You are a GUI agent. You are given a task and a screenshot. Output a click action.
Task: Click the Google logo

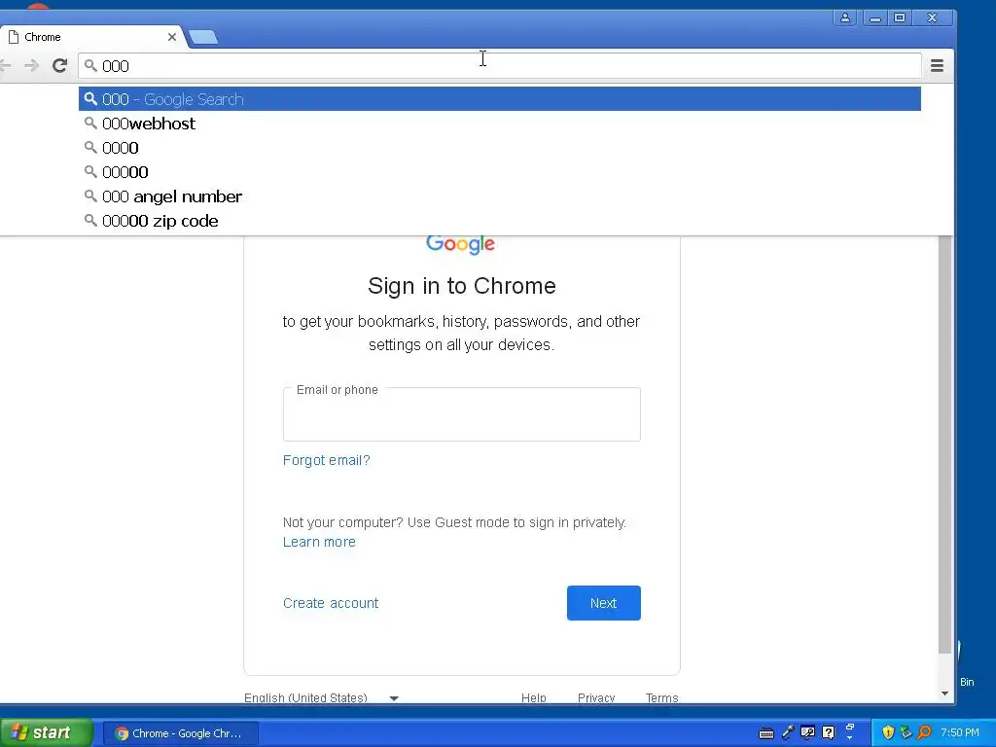pyautogui.click(x=460, y=244)
